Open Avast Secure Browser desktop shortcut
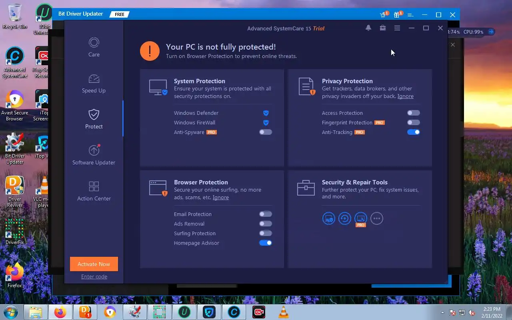512x320 pixels. coord(15,106)
